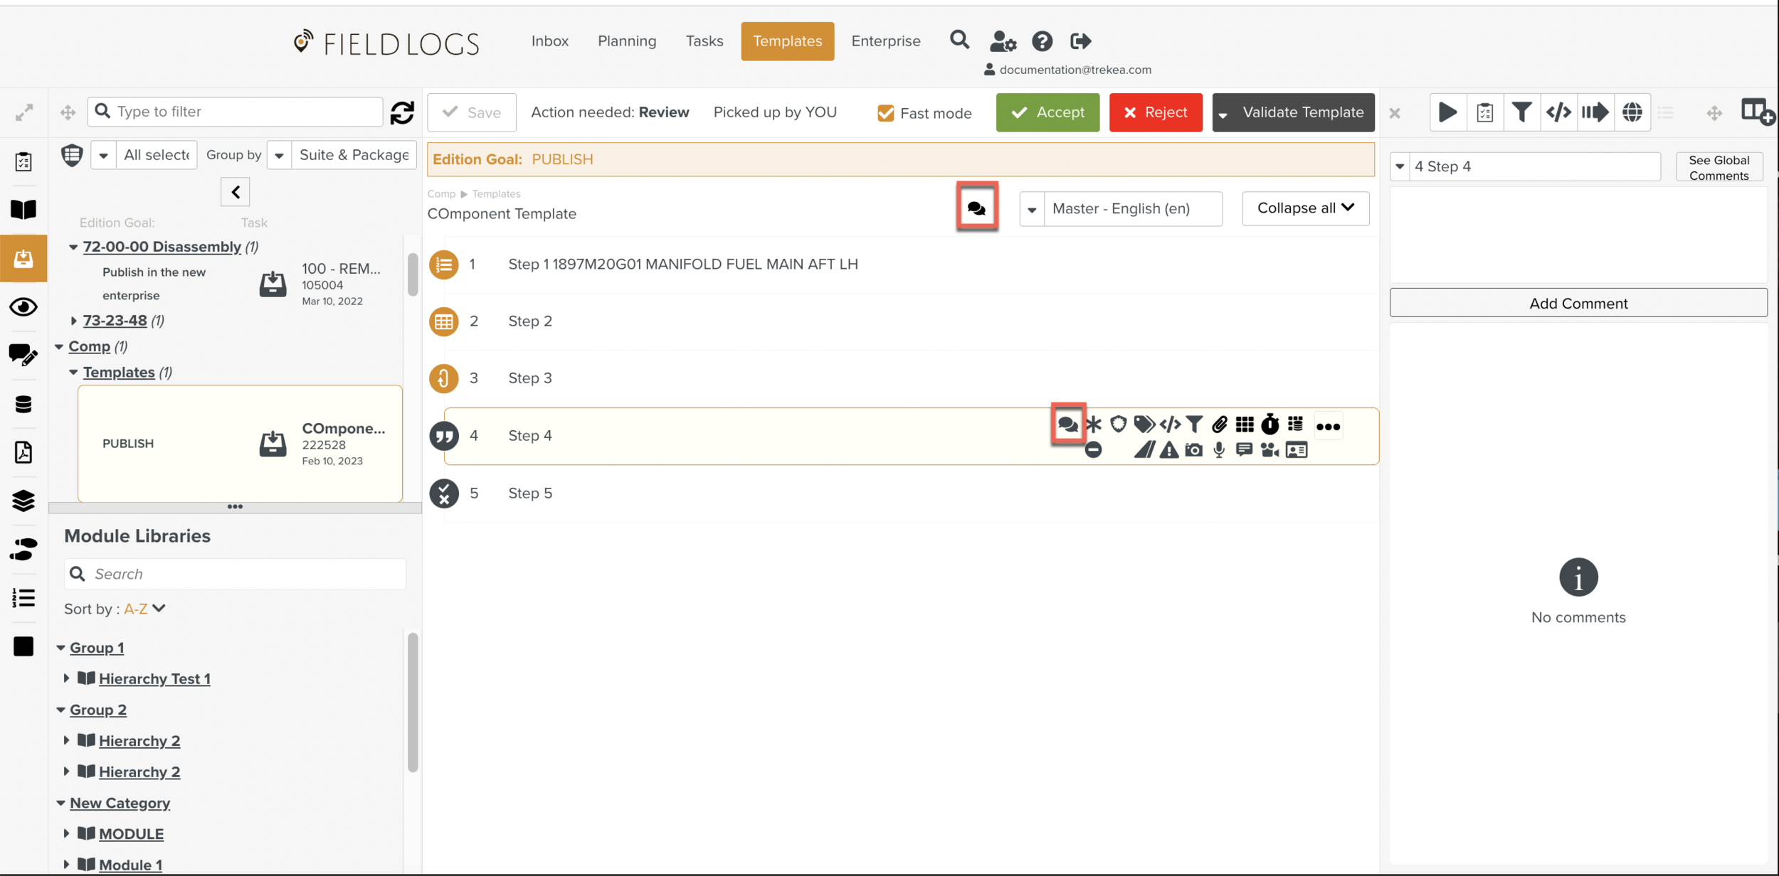This screenshot has height=876, width=1779.
Task: Open the Sort by A-Z dropdown
Action: [145, 609]
